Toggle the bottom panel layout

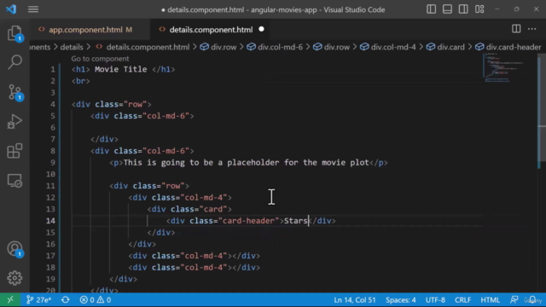(x=447, y=9)
